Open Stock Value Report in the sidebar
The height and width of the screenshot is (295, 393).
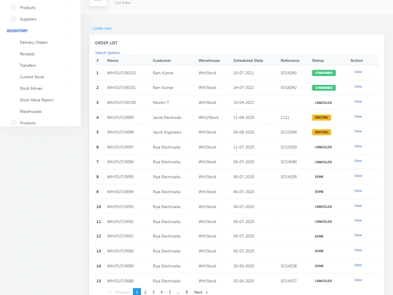tap(37, 100)
